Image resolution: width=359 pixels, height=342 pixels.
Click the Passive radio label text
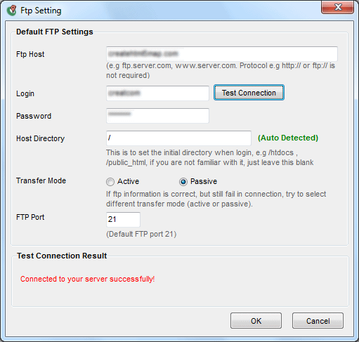point(204,181)
